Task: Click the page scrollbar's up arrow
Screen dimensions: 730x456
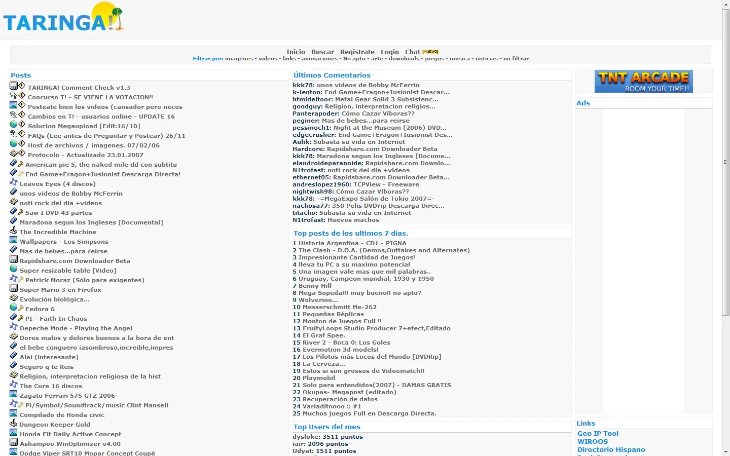Action: pos(726,4)
